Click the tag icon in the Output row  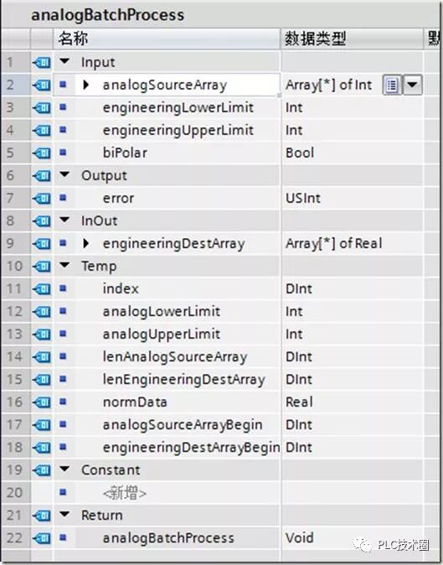(x=41, y=176)
